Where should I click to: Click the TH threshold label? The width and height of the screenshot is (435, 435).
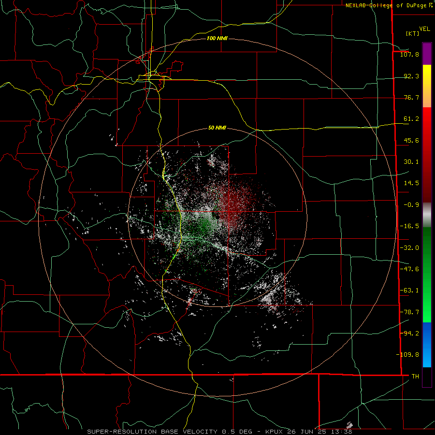pyautogui.click(x=415, y=377)
